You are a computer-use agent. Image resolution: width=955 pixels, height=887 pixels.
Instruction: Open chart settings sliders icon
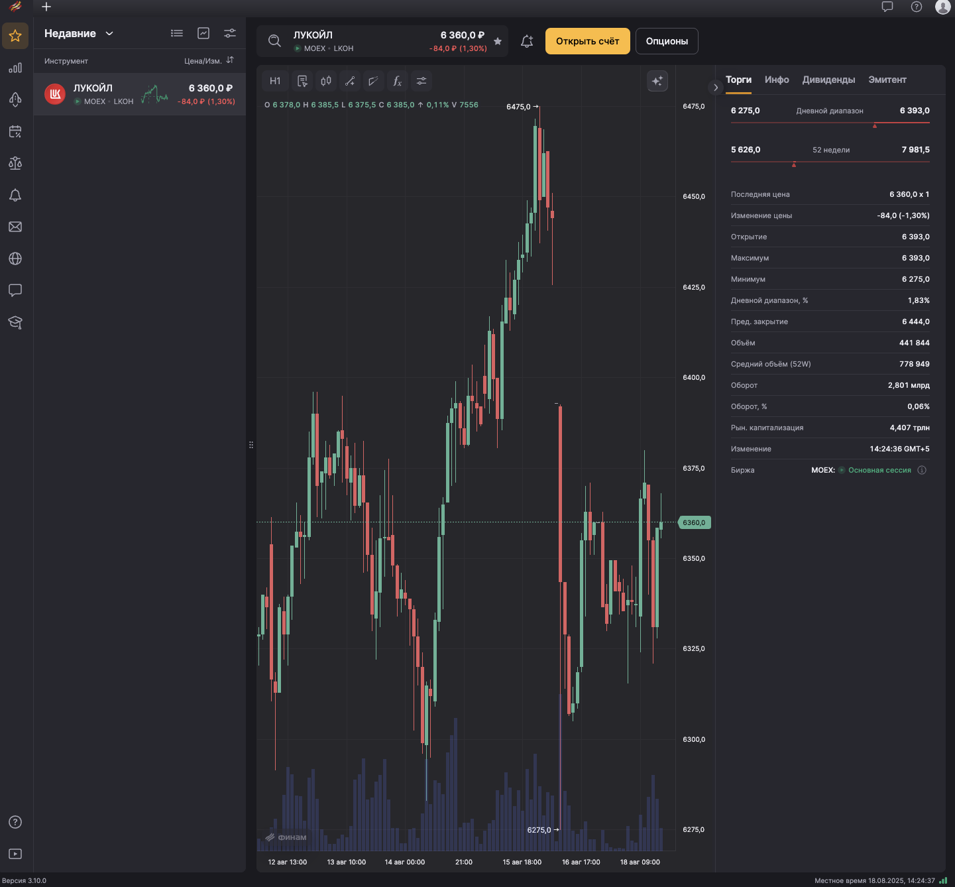(x=421, y=81)
